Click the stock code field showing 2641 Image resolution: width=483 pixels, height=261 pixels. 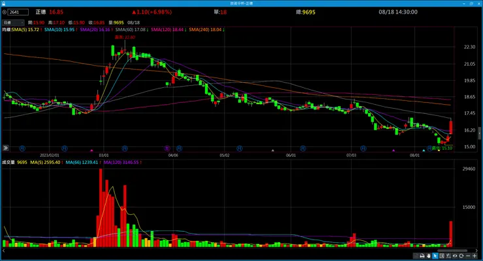[18, 12]
